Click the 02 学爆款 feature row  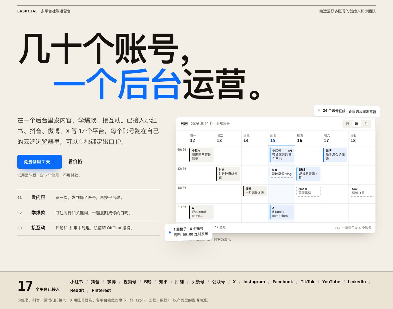88,213
